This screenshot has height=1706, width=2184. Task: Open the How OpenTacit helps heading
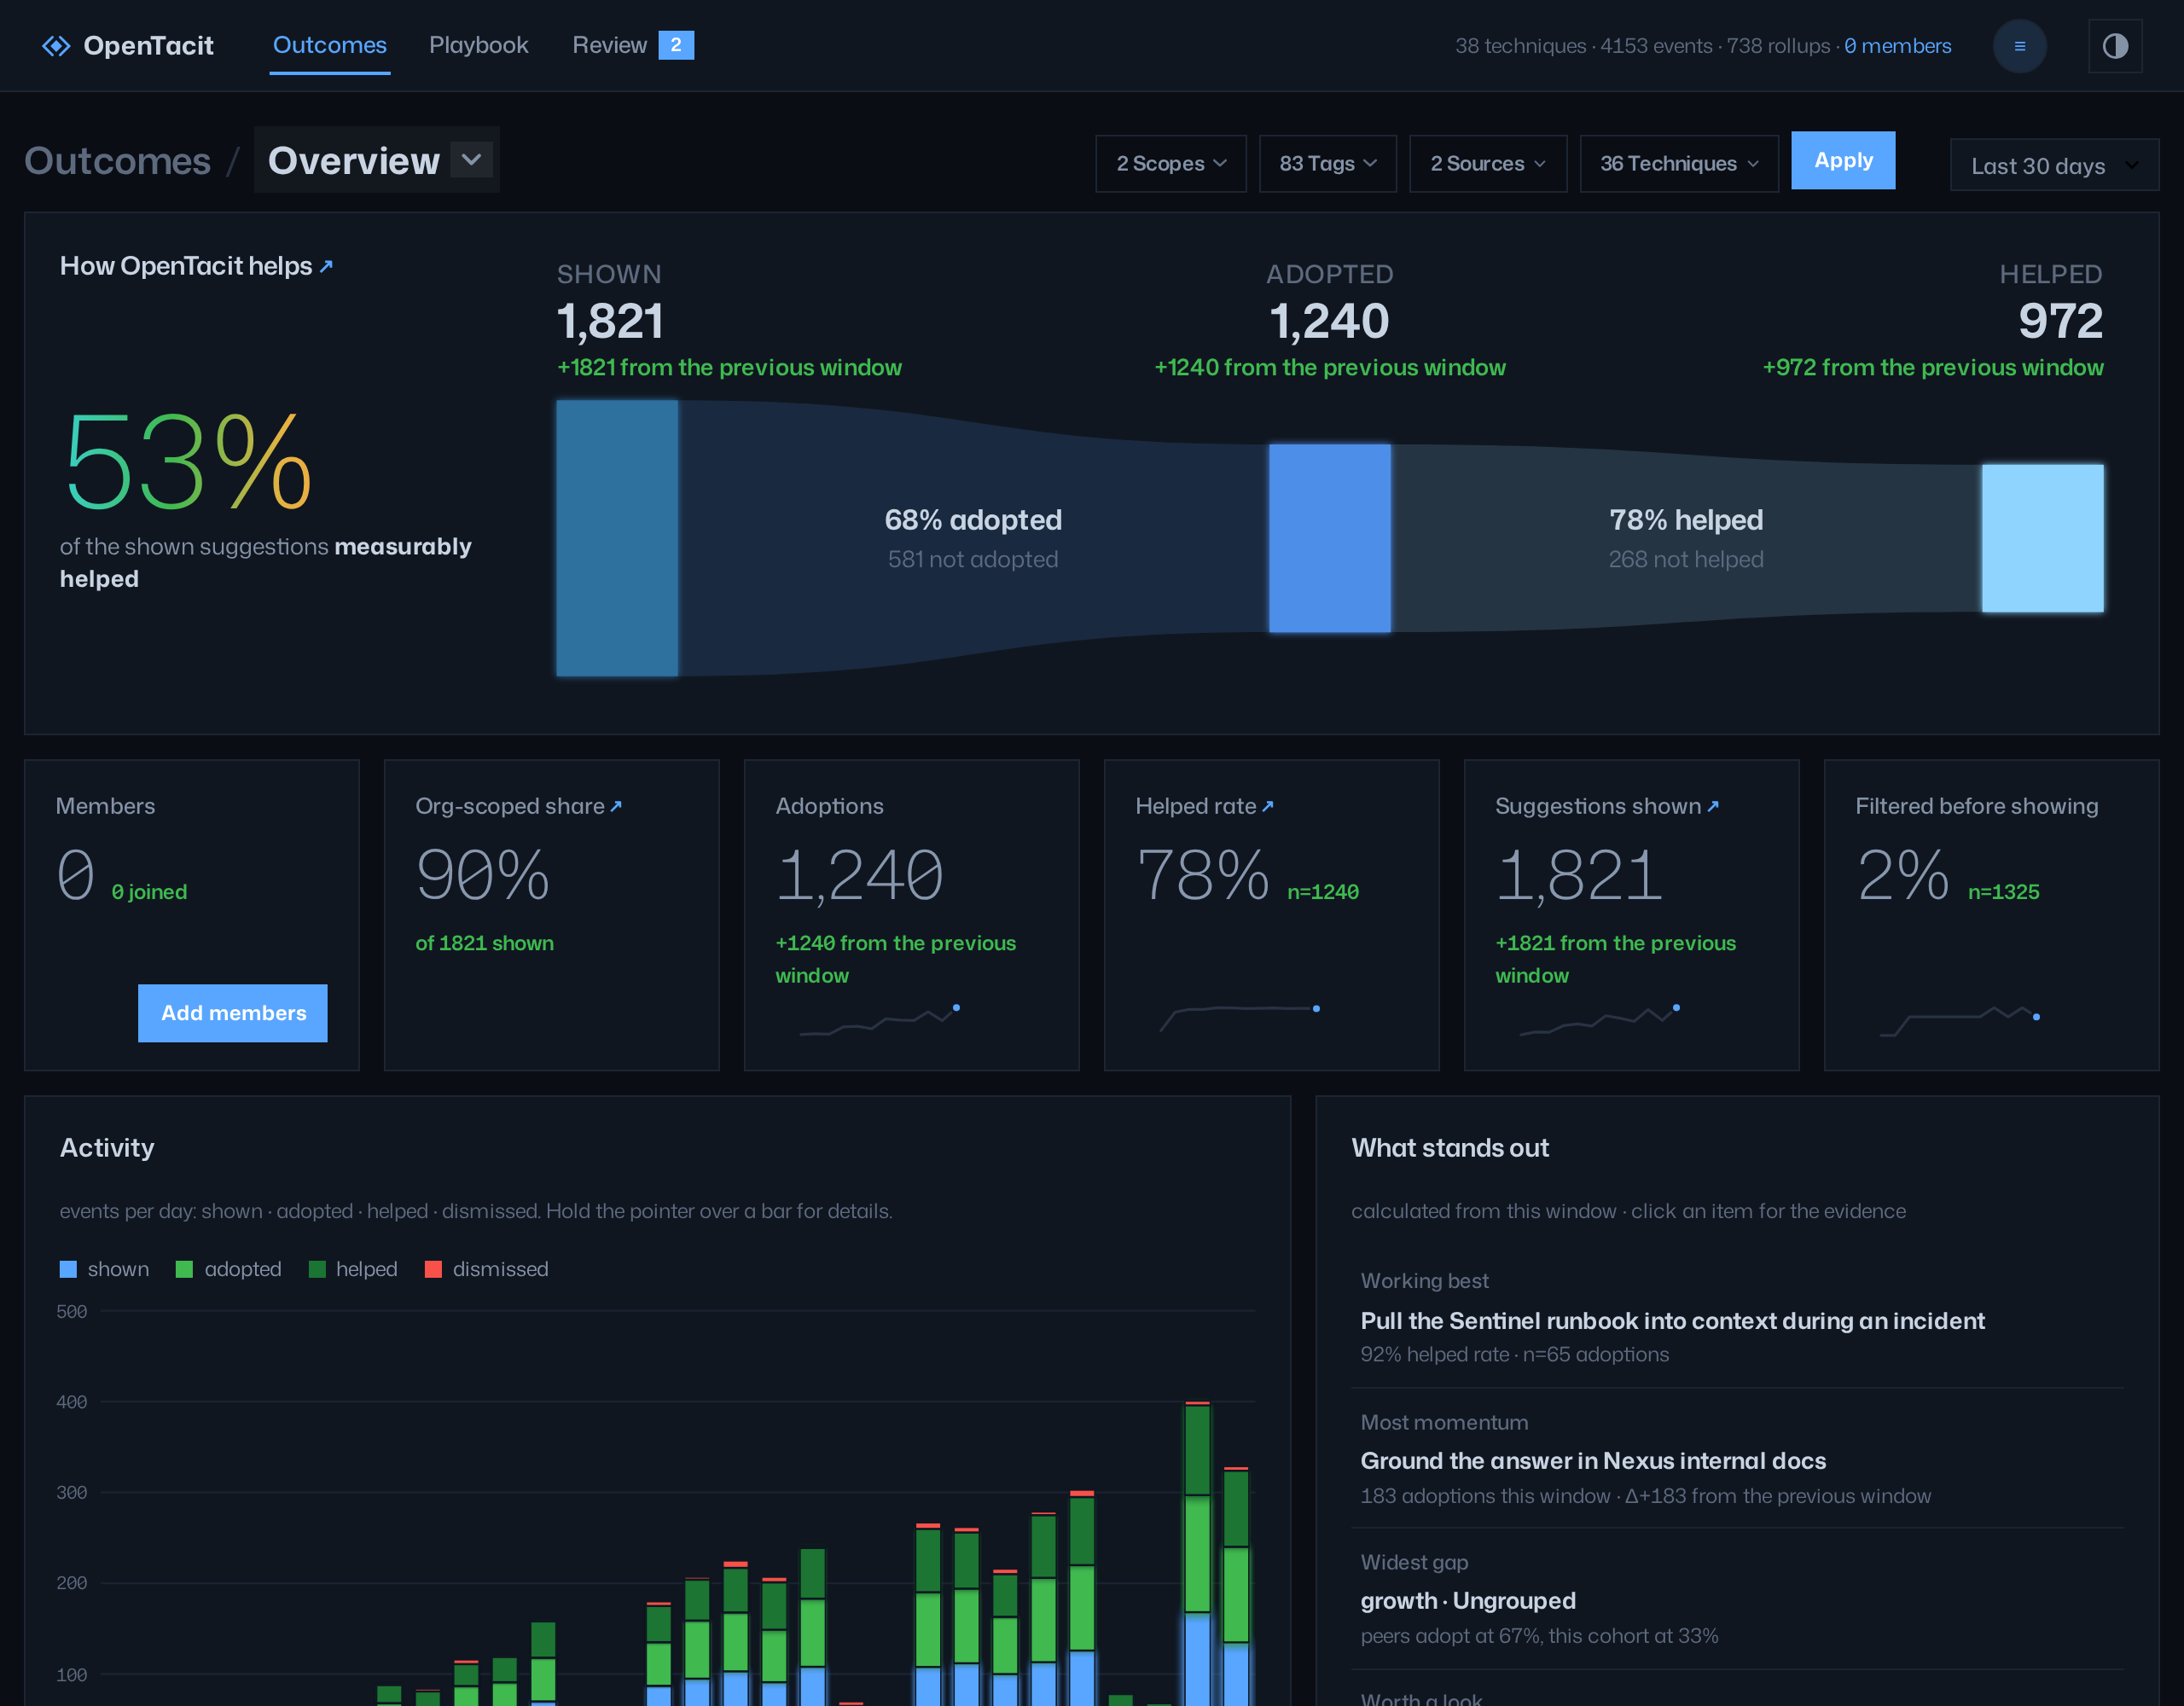point(186,266)
